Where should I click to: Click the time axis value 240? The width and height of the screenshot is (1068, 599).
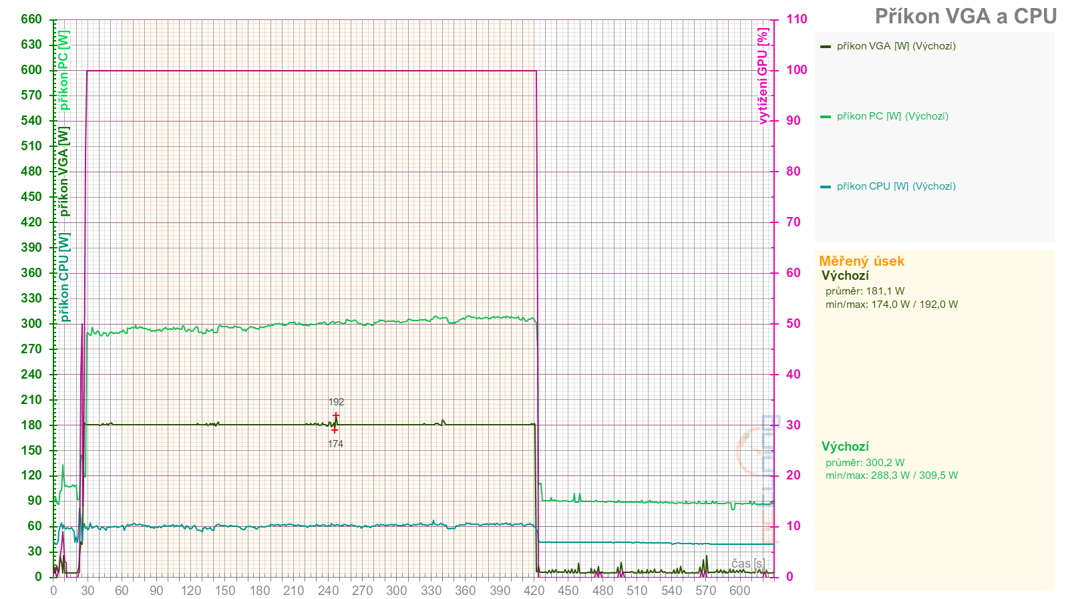point(328,590)
